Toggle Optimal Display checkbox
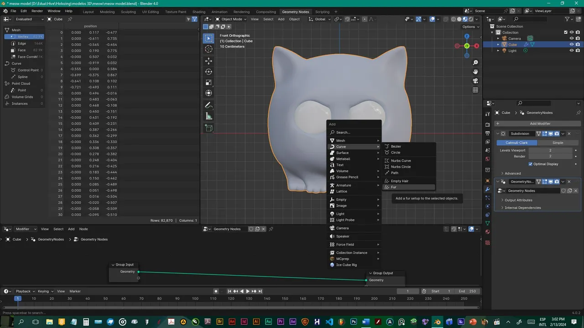This screenshot has height=328, width=584. point(530,164)
